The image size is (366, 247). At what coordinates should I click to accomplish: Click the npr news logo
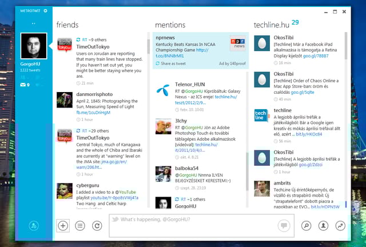238,43
